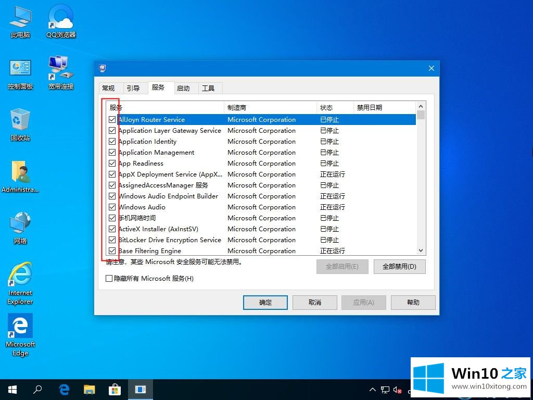Open the network tray icon
Image resolution: width=533 pixels, height=400 pixels.
tap(385, 390)
